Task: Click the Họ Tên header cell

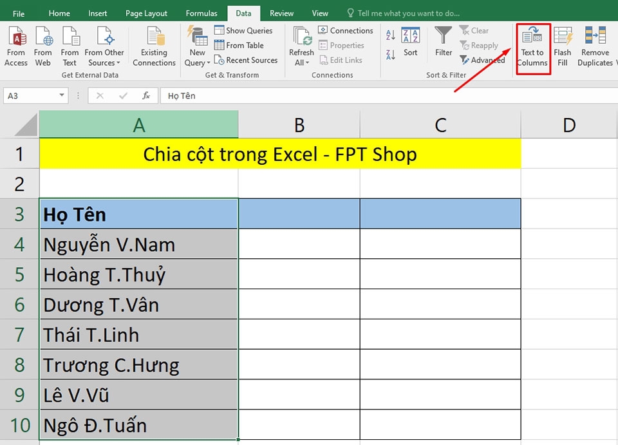Action: 139,214
